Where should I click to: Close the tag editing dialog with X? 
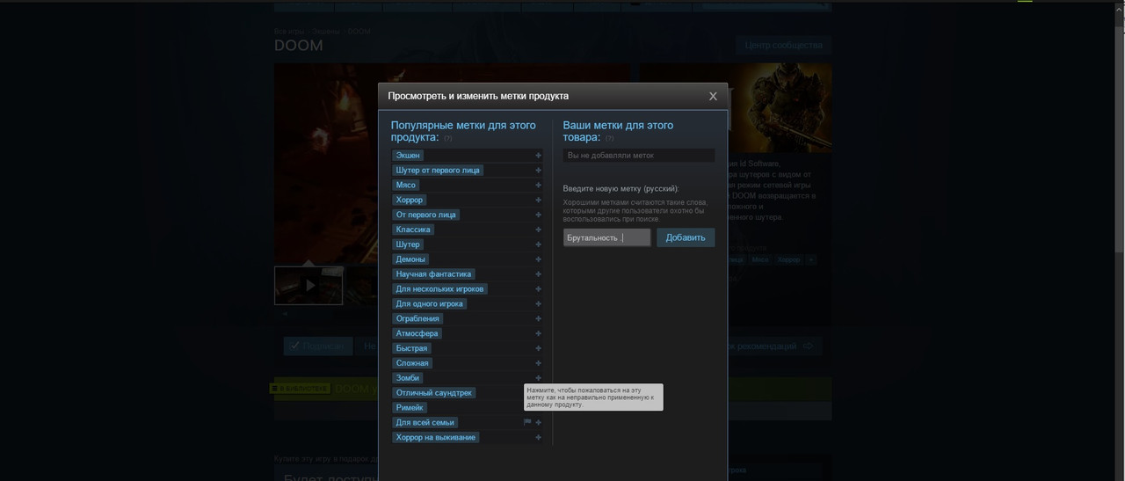[x=713, y=96]
